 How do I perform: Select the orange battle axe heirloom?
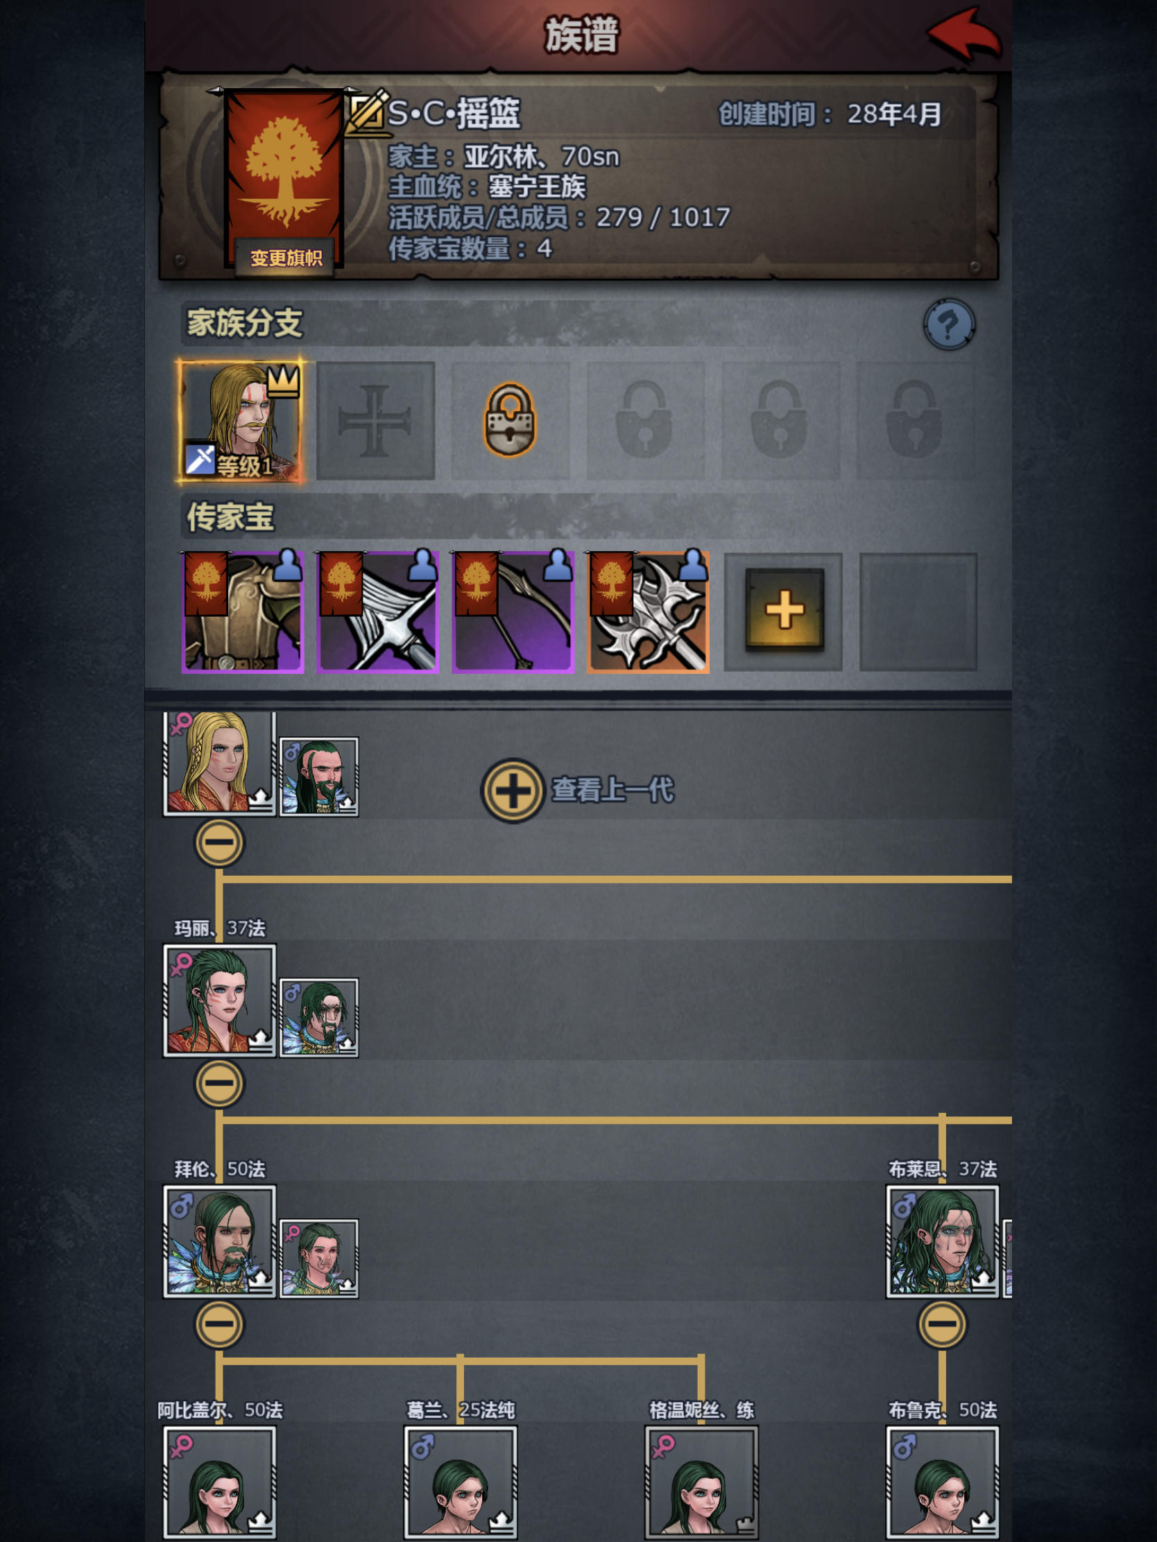point(648,612)
